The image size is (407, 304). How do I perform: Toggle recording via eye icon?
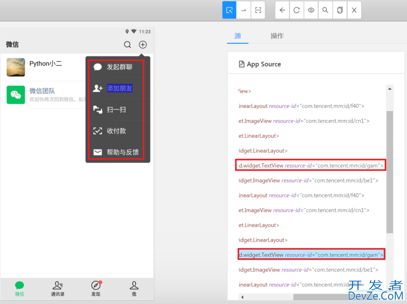(311, 10)
